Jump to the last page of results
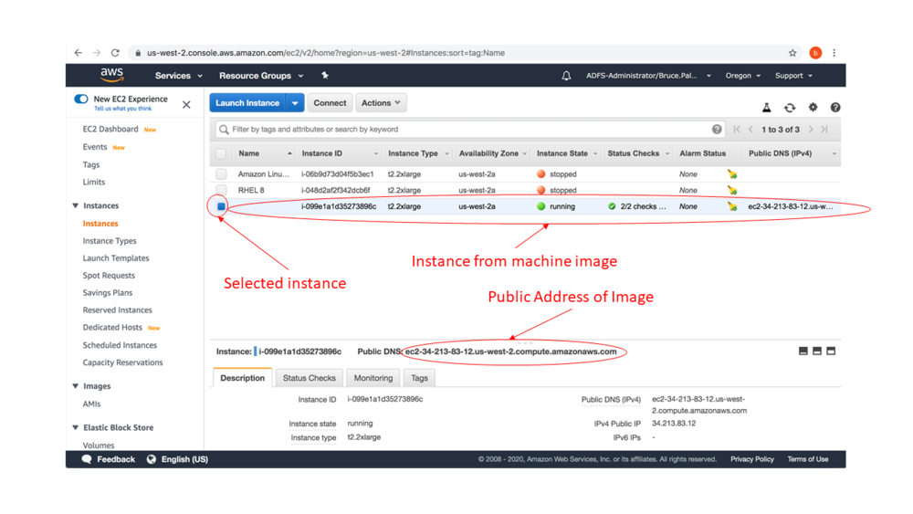Image resolution: width=913 pixels, height=514 pixels. 824,130
